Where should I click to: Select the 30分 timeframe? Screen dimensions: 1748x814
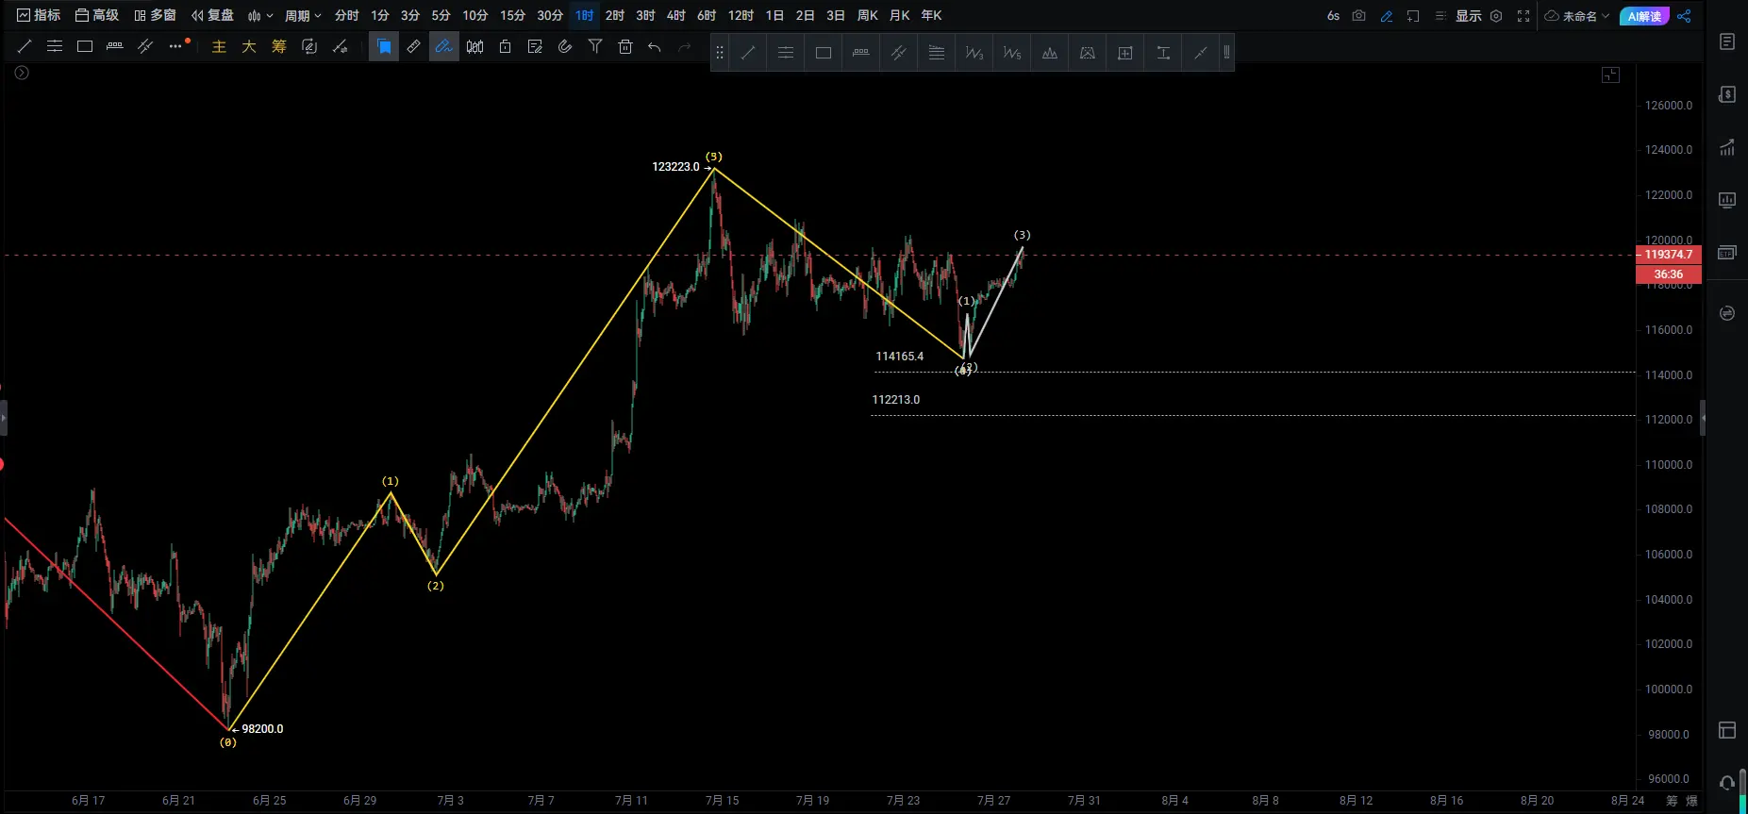(550, 15)
